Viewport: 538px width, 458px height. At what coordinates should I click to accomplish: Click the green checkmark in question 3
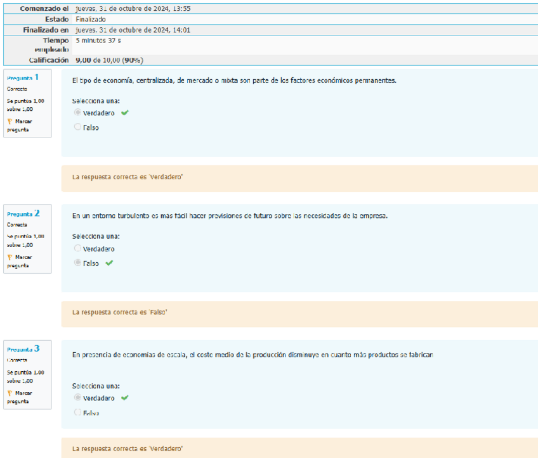click(x=125, y=398)
